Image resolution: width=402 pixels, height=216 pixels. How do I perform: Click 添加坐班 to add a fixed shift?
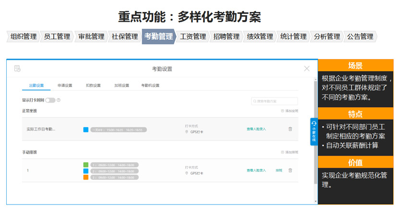coord(289,111)
